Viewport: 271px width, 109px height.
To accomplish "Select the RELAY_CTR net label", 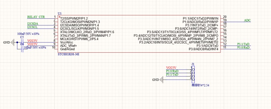I will pyautogui.click(x=36, y=17).
